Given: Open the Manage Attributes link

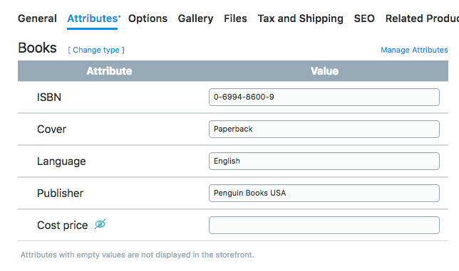Looking at the screenshot, I should pos(414,50).
